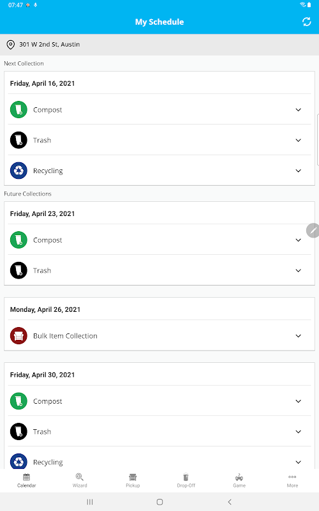The height and width of the screenshot is (511, 319).
Task: Tap Android home button
Action: click(159, 502)
